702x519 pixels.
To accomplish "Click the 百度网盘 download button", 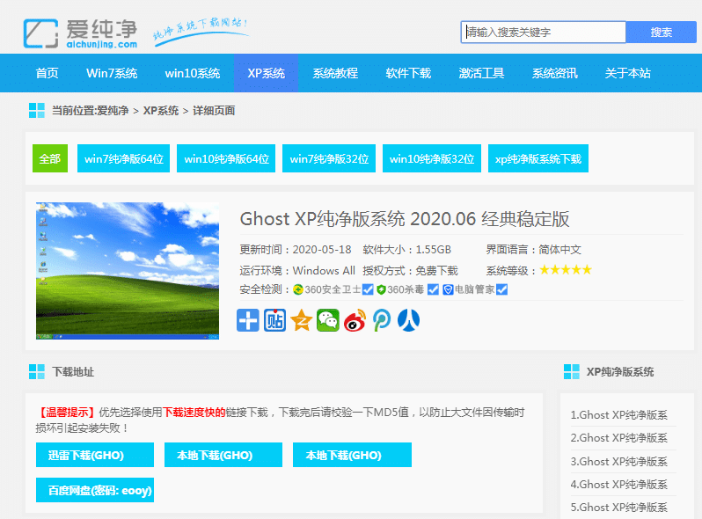I will click(94, 490).
